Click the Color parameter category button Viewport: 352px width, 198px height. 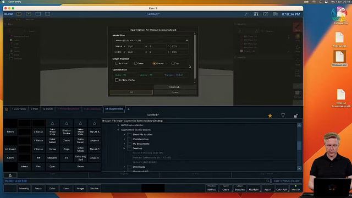point(52,189)
